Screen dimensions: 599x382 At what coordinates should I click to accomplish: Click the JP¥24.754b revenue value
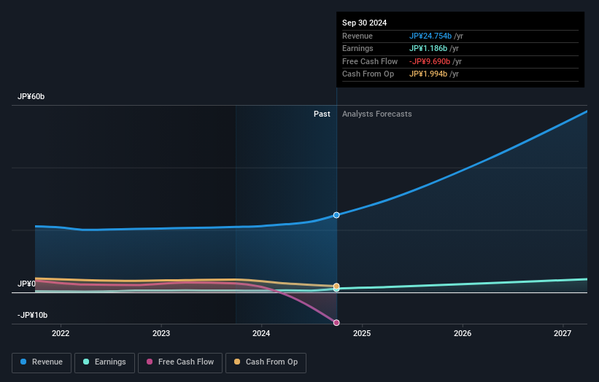tap(430, 36)
